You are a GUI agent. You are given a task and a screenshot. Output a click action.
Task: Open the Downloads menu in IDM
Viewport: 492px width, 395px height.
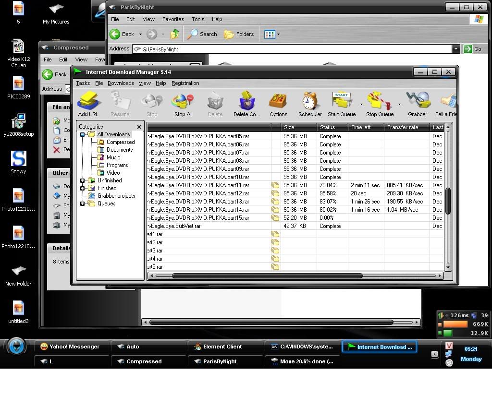pos(121,83)
